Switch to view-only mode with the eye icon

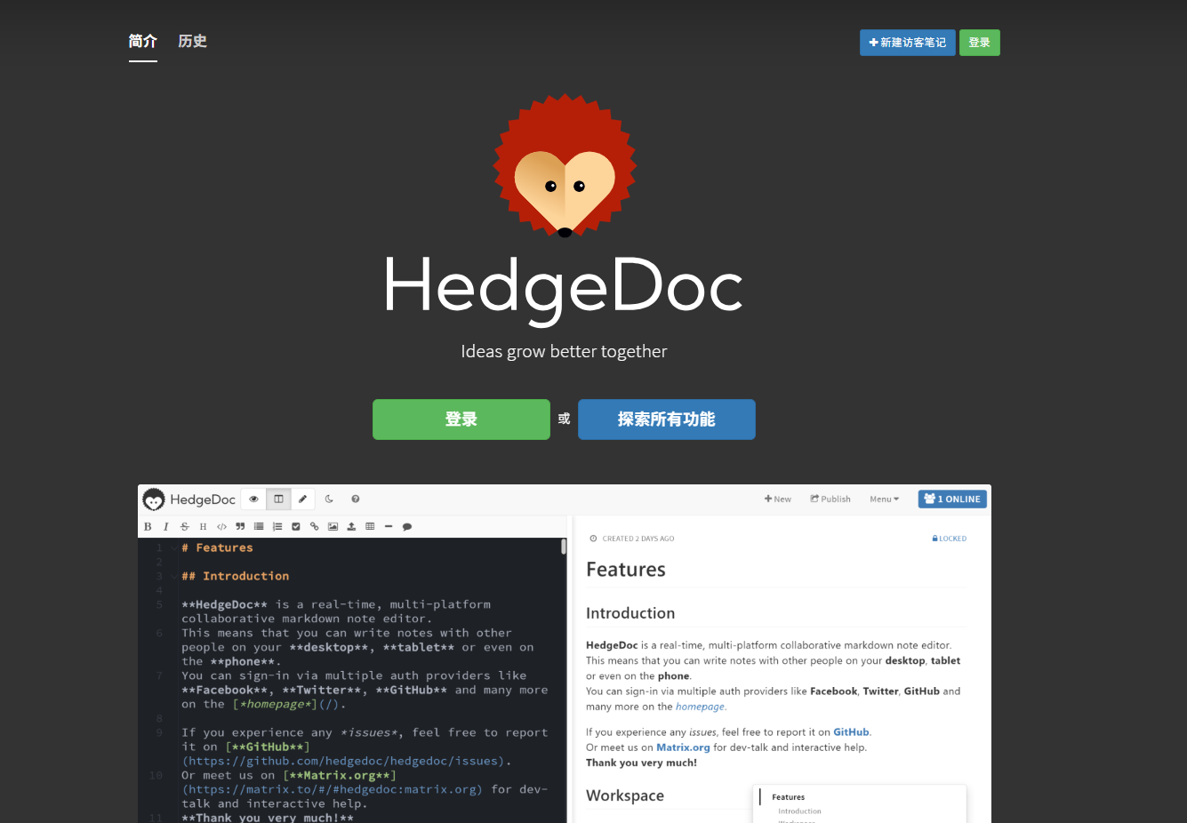pos(253,499)
